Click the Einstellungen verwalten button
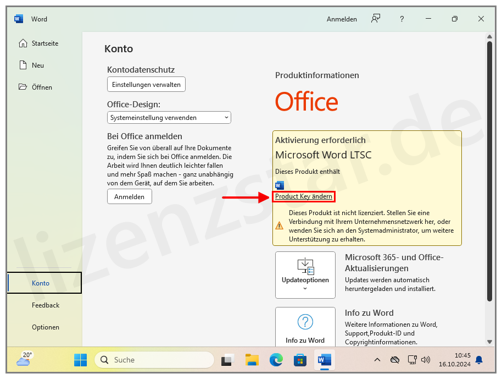Viewport: 502px width, 379px height. point(146,84)
